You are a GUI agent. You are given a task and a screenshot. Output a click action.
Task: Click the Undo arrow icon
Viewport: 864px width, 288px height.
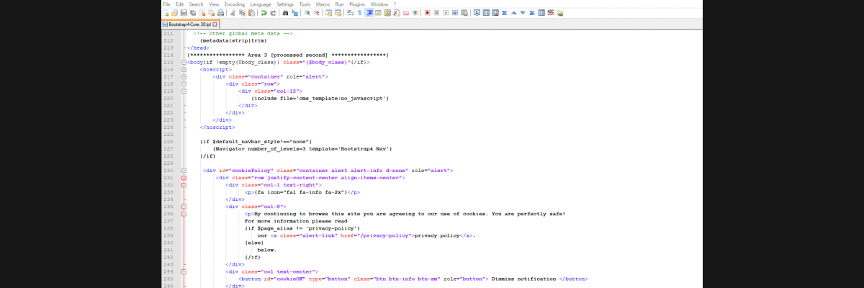point(264,13)
